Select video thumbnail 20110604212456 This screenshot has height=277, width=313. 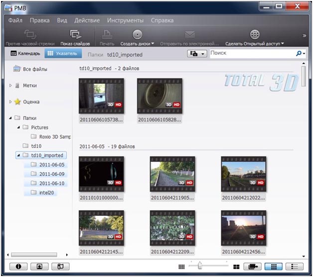[244, 228]
